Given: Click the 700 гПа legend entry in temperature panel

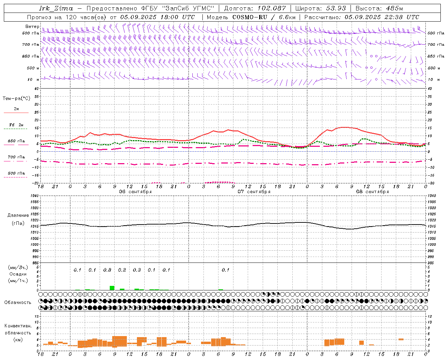Looking at the screenshot, I should click(x=16, y=157).
